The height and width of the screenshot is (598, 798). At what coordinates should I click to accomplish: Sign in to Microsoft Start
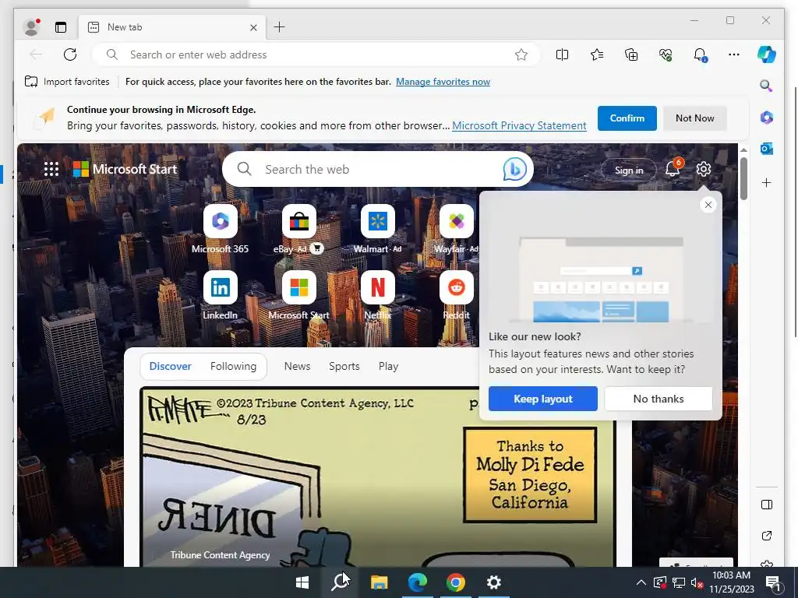(x=629, y=170)
